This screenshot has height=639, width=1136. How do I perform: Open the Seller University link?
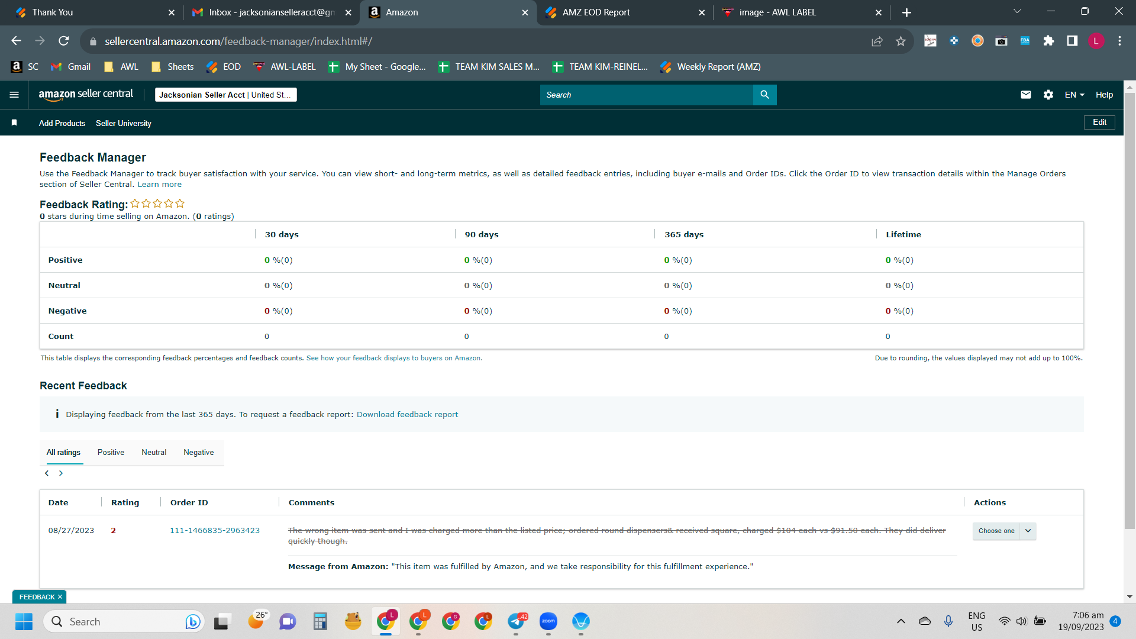pyautogui.click(x=124, y=123)
